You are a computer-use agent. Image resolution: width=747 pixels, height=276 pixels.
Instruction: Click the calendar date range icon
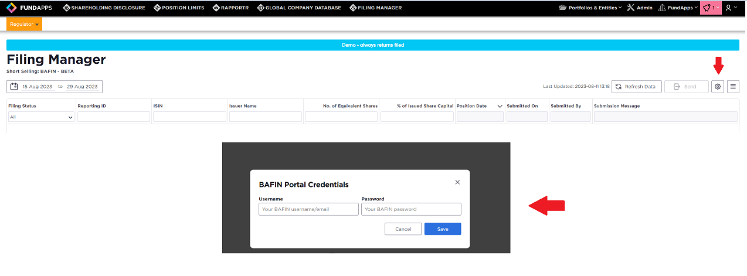[x=14, y=86]
